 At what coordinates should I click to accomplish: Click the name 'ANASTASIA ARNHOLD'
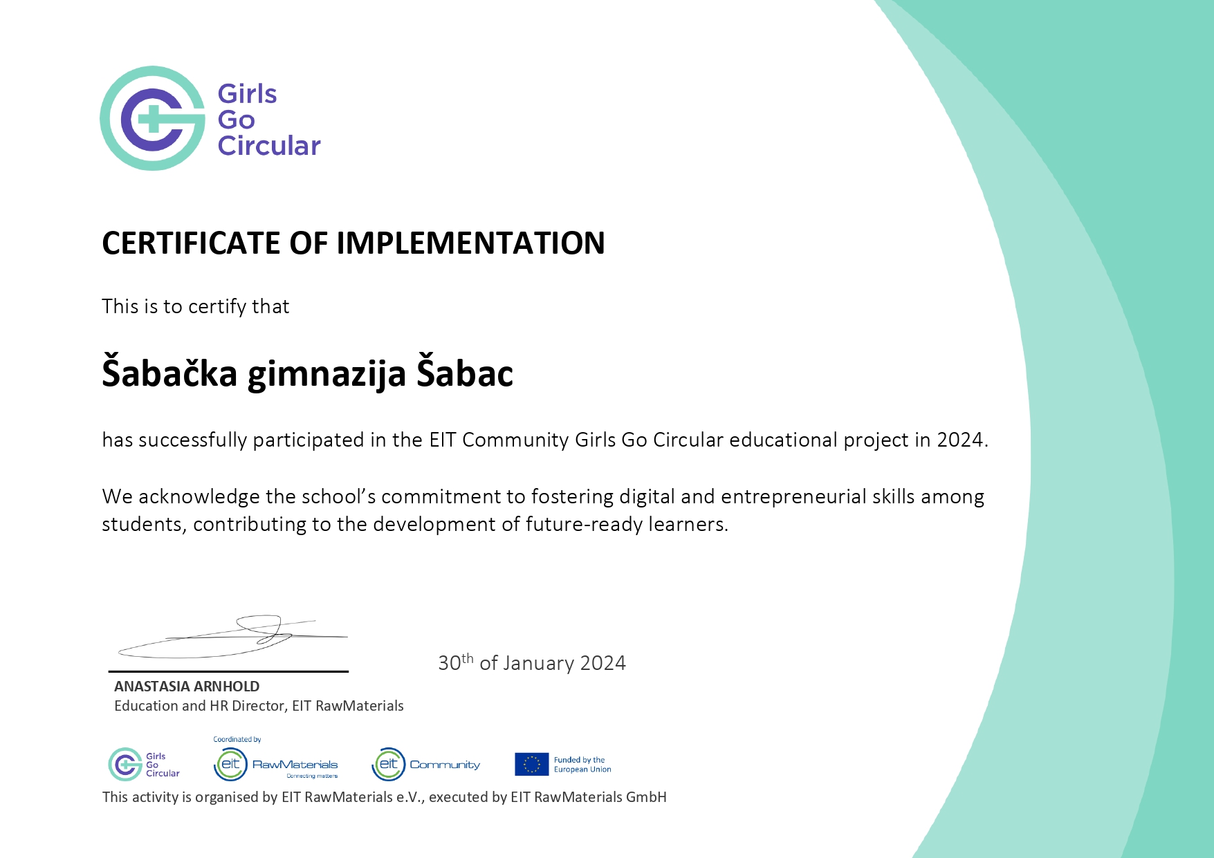tap(187, 687)
